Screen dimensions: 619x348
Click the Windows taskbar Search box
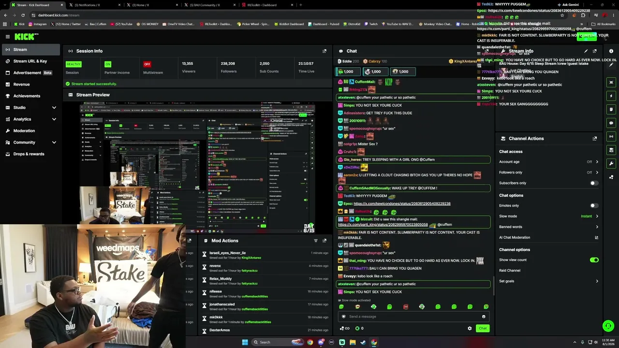(278, 342)
